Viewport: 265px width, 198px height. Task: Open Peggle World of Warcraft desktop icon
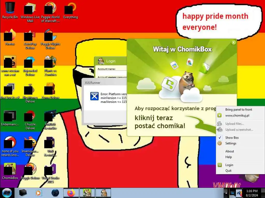[50, 12]
